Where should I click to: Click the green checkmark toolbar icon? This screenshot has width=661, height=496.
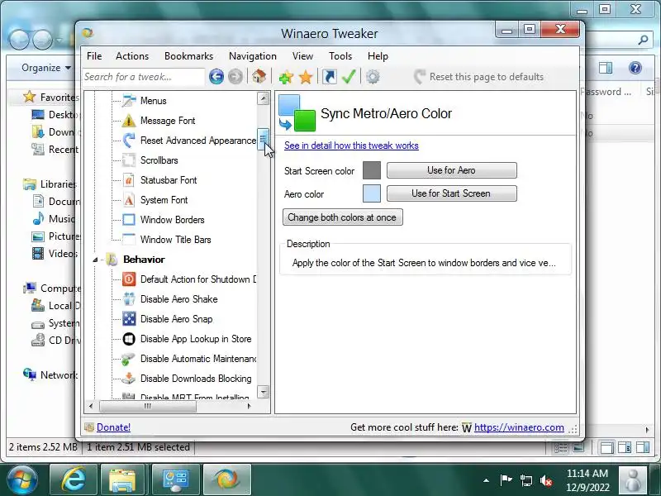click(349, 77)
